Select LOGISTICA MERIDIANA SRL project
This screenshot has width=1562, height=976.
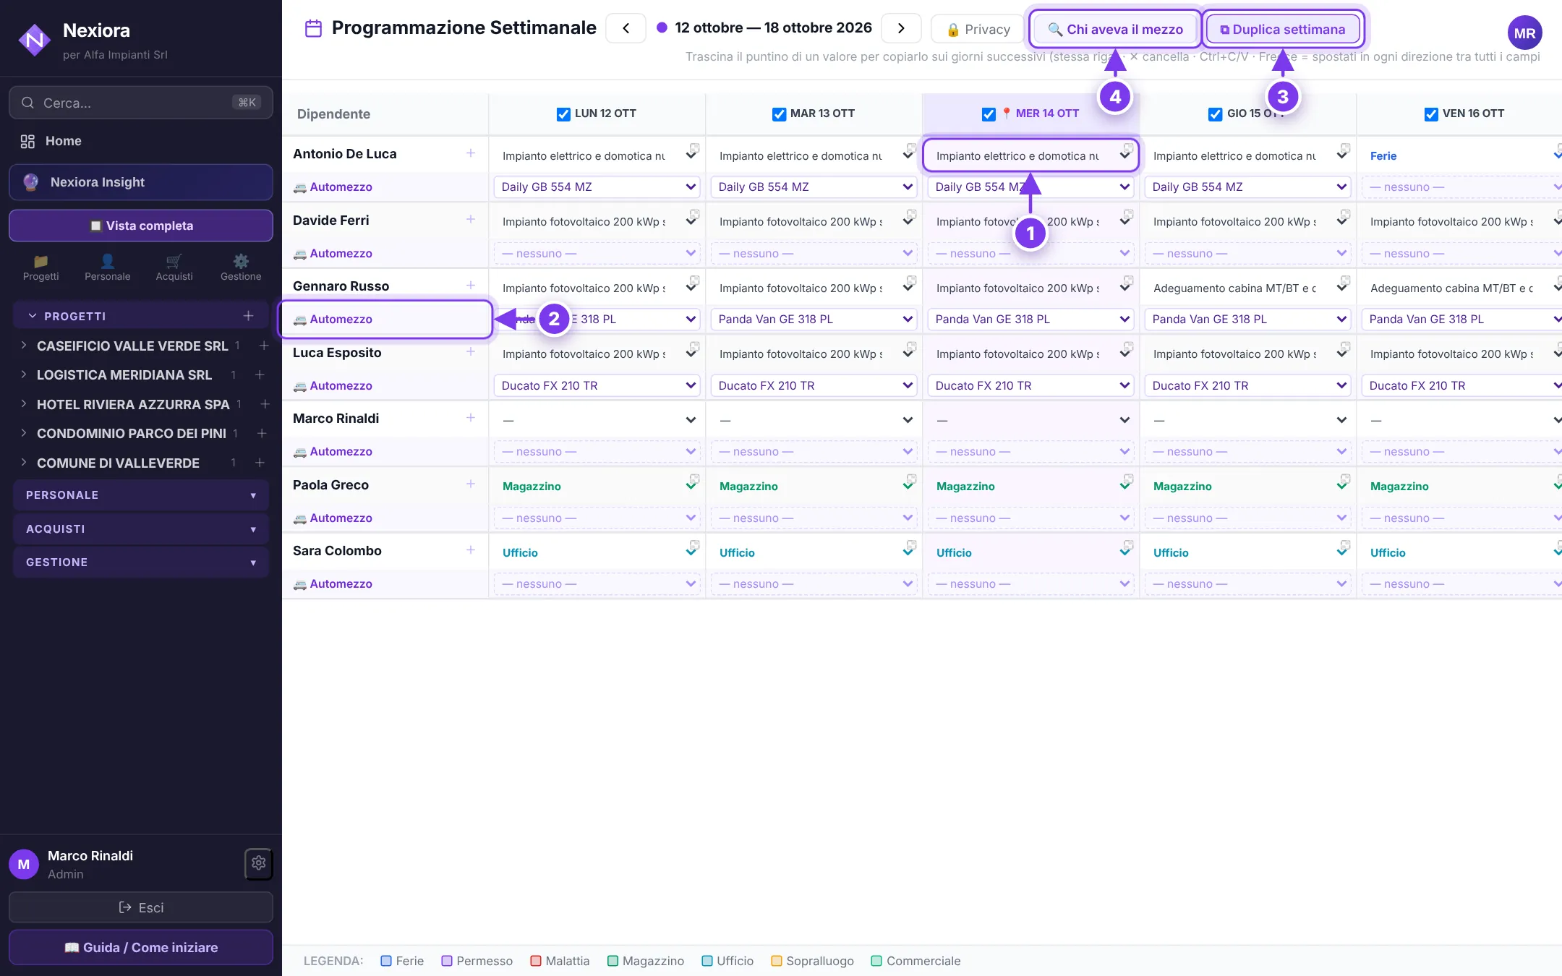124,374
